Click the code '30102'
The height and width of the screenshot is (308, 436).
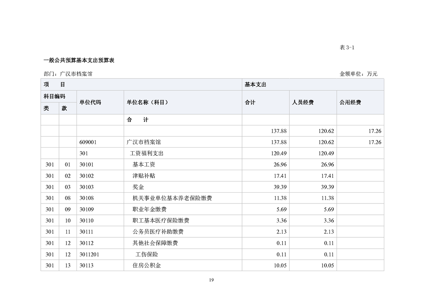pos(87,176)
